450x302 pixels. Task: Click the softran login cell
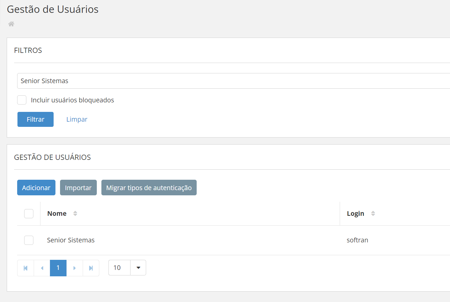tap(357, 240)
